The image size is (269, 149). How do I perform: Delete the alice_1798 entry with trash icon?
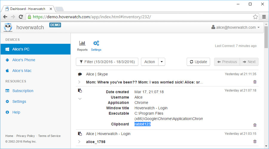[x=255, y=142]
